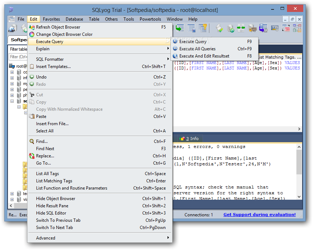
Task: Choose Hide SQL Editor menu entry
Action: point(100,213)
